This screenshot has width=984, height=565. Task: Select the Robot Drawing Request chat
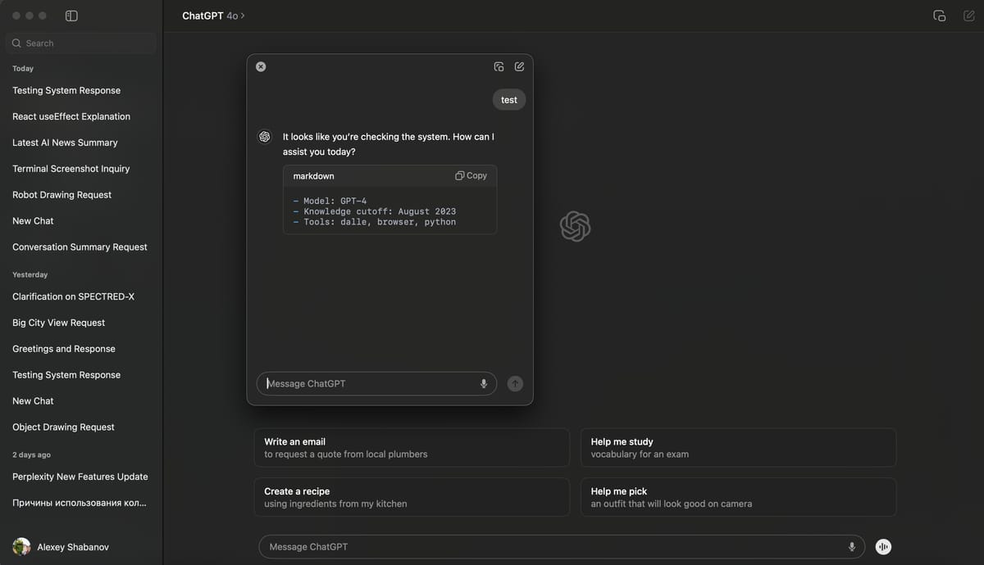click(x=61, y=194)
